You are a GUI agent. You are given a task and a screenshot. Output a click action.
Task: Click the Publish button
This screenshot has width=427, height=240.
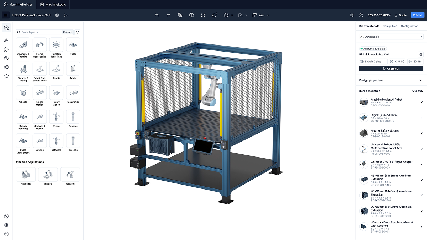click(417, 15)
